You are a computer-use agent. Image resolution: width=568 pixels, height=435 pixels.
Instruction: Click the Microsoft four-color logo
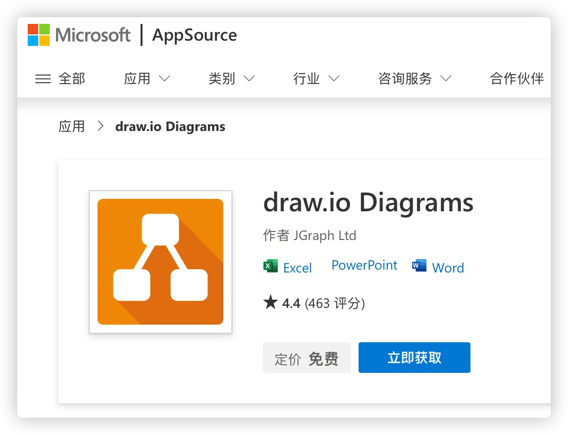(39, 35)
